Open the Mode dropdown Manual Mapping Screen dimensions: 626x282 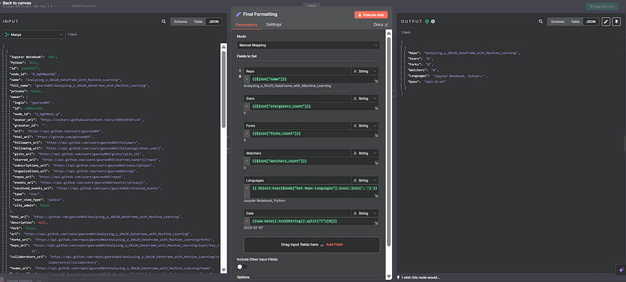click(308, 45)
